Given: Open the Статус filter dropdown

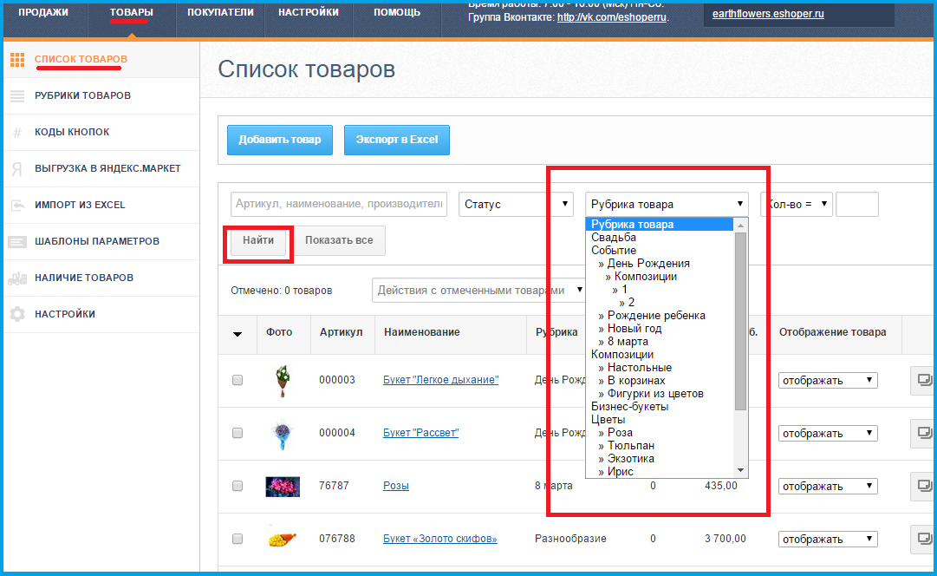Looking at the screenshot, I should pos(516,204).
